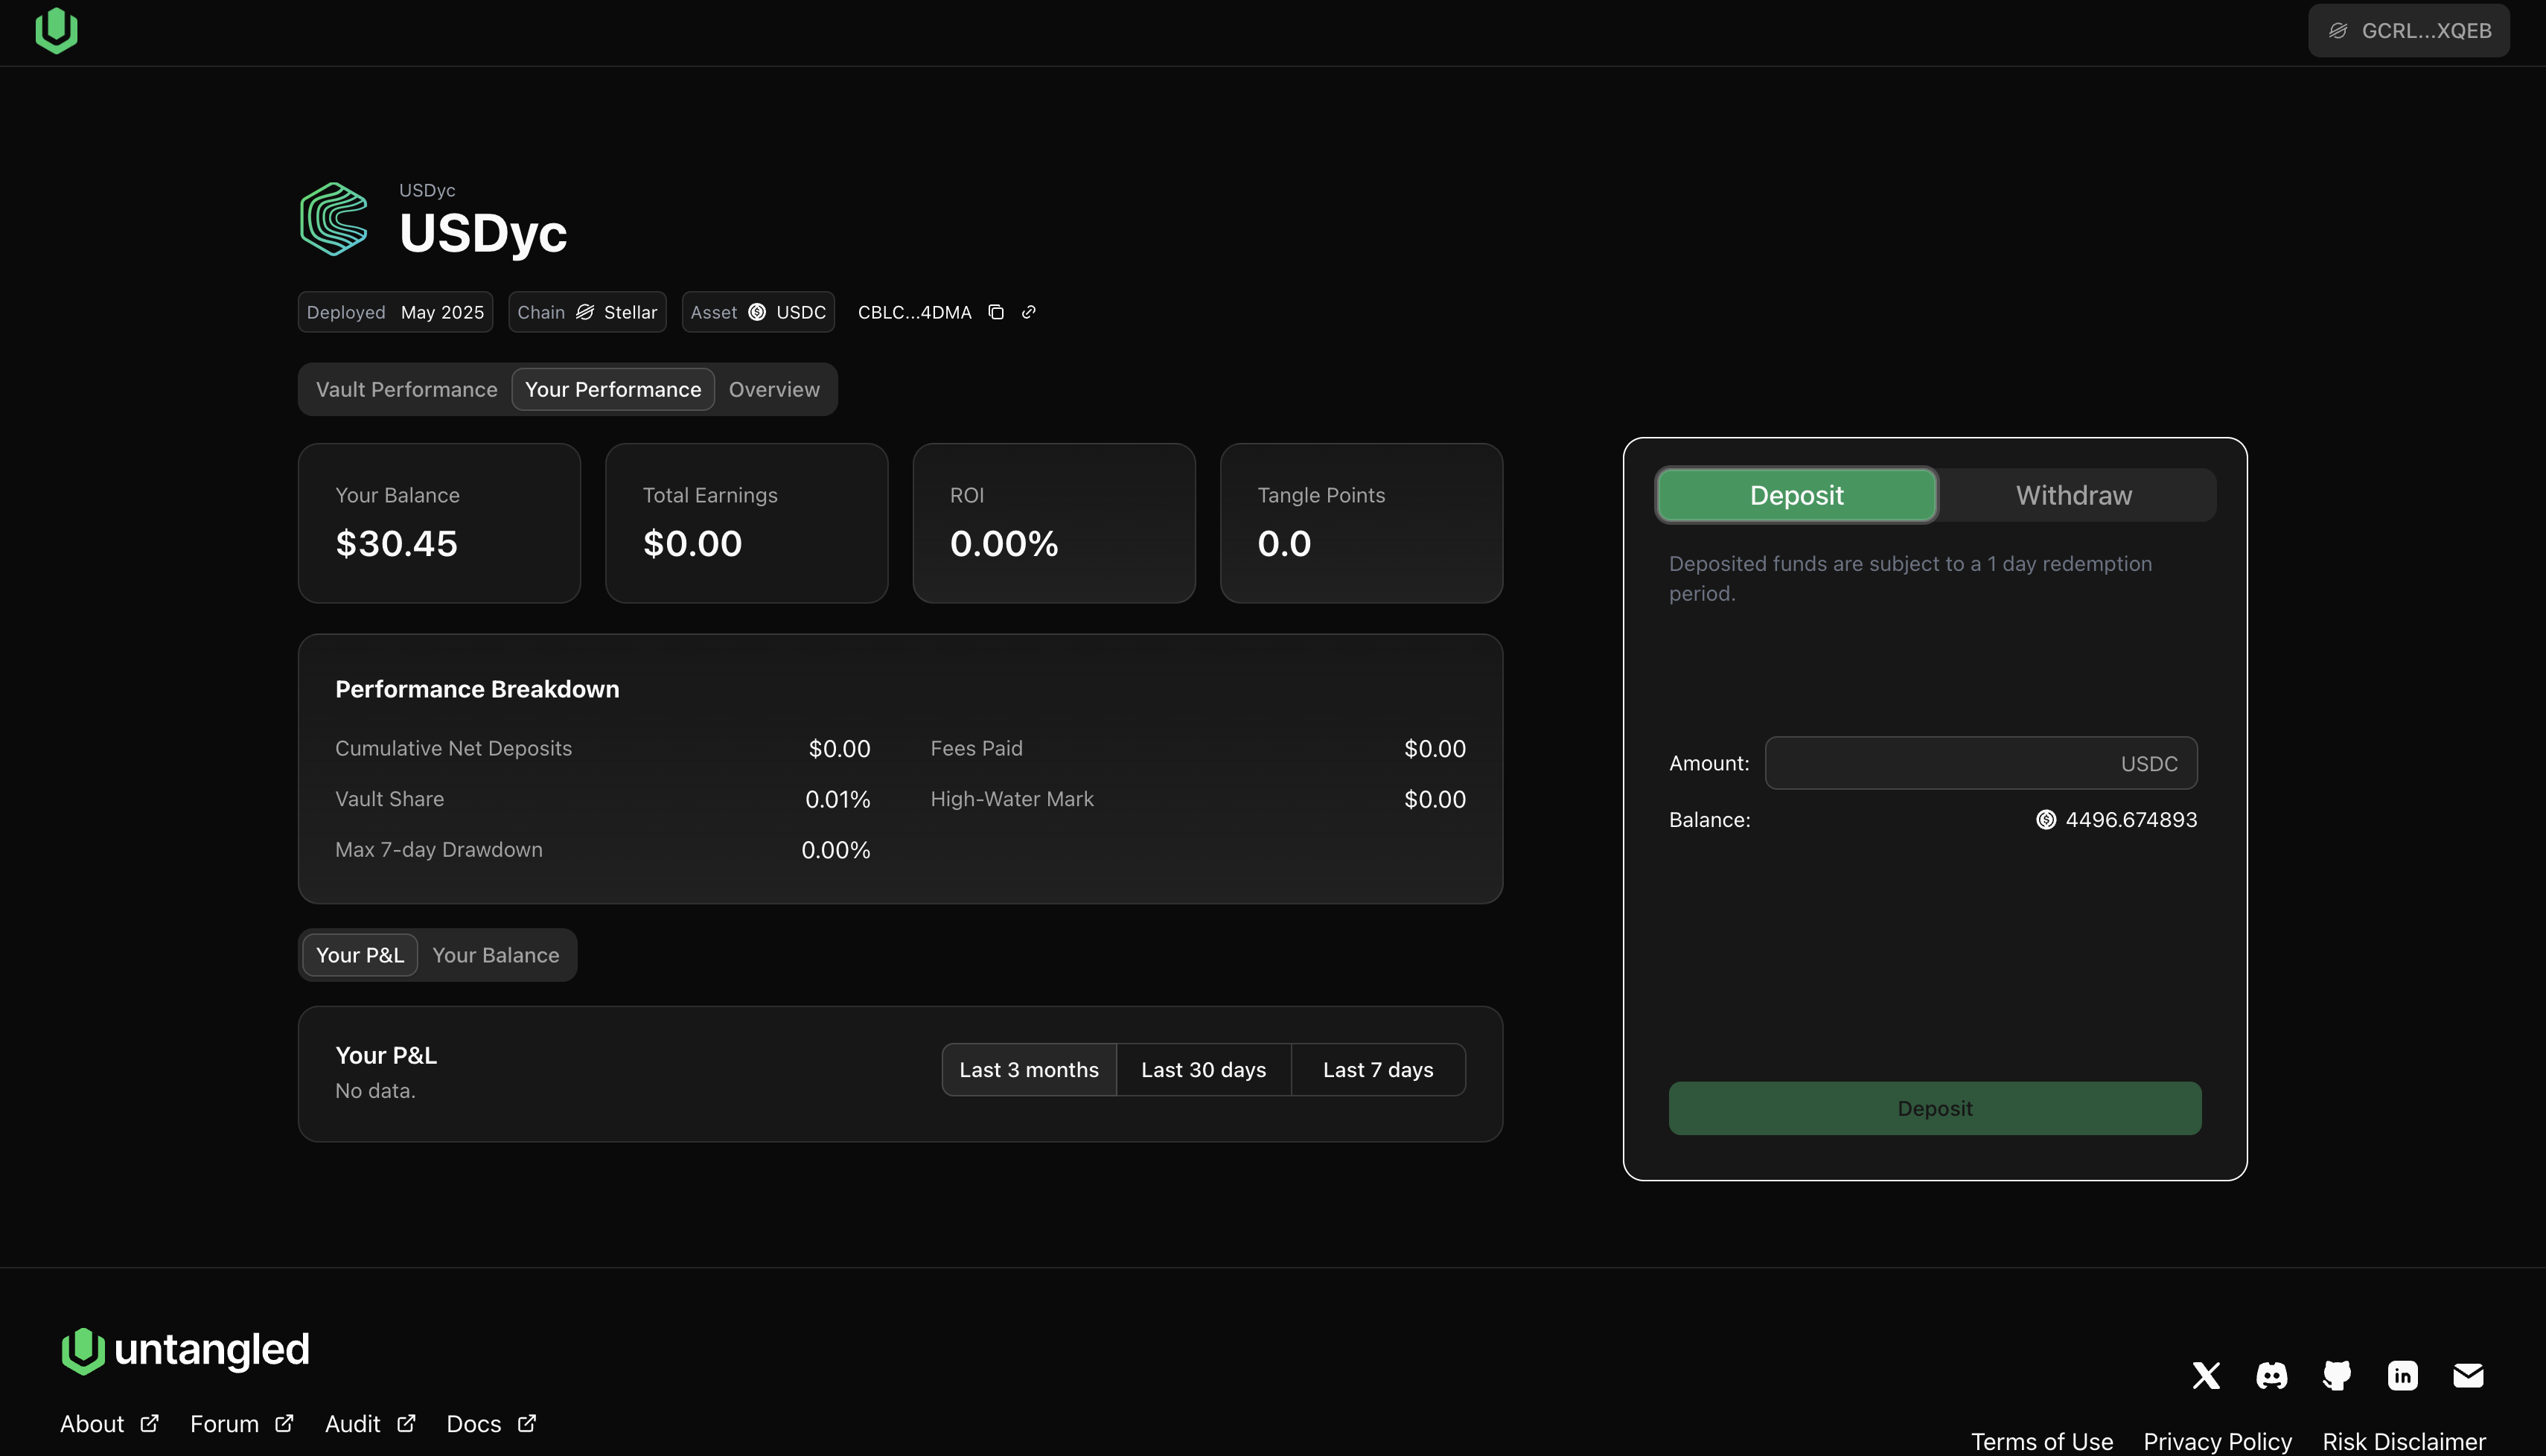
Task: Open the GCRL...XQEB wallet button
Action: point(2408,31)
